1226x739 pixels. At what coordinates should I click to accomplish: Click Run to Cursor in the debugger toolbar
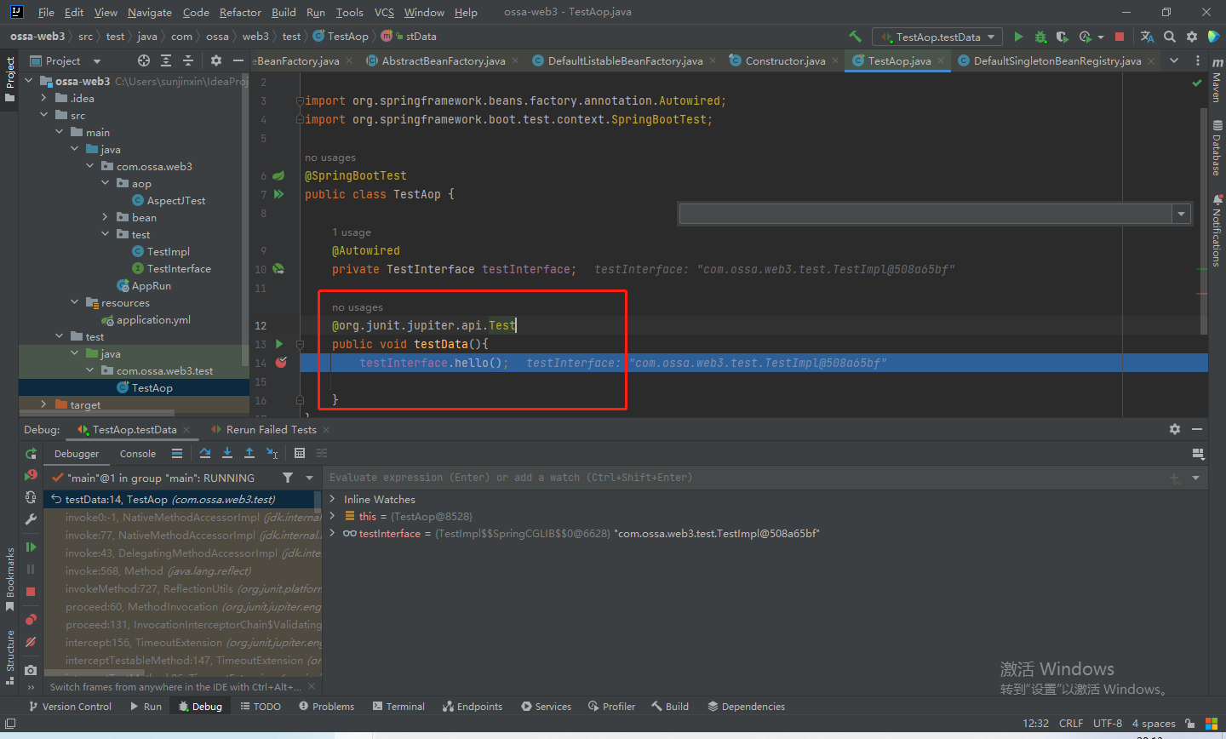272,453
